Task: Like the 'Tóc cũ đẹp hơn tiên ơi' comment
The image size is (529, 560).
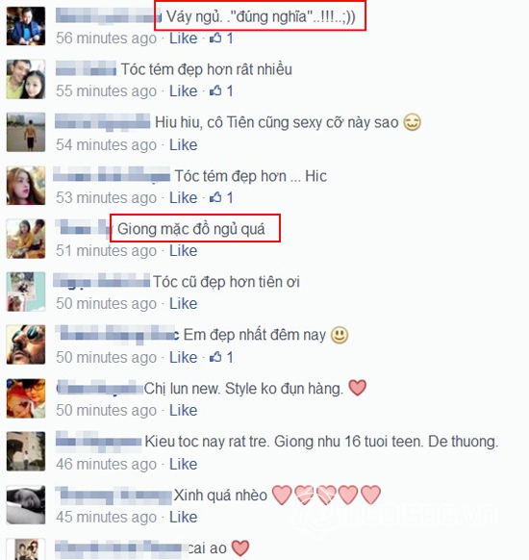Action: click(183, 303)
